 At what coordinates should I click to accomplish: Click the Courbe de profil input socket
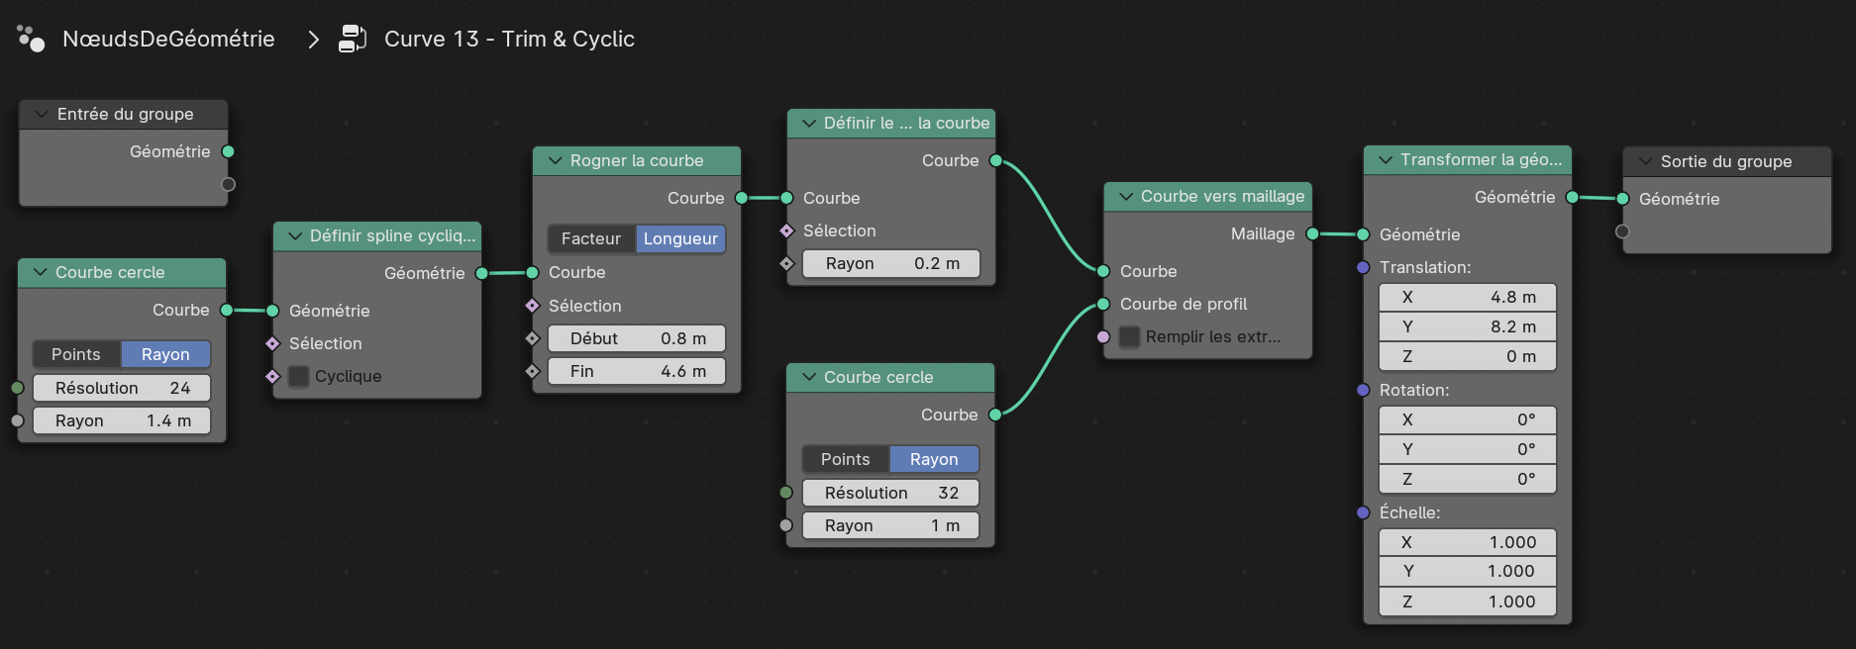tap(1103, 304)
